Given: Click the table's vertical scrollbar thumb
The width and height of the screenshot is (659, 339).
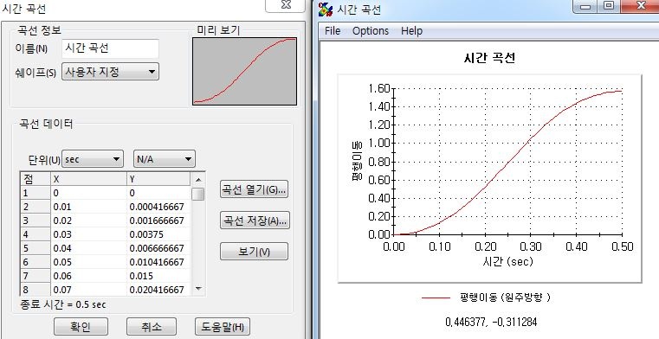Looking at the screenshot, I should coord(198,195).
